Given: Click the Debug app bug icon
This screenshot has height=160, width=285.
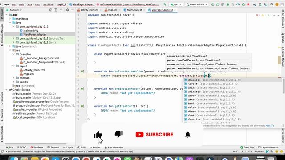Looking at the screenshot, I should click(x=228, y=4).
